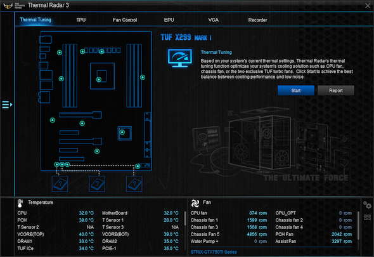
Task: Click the fan list scrollbar
Action: (358, 225)
